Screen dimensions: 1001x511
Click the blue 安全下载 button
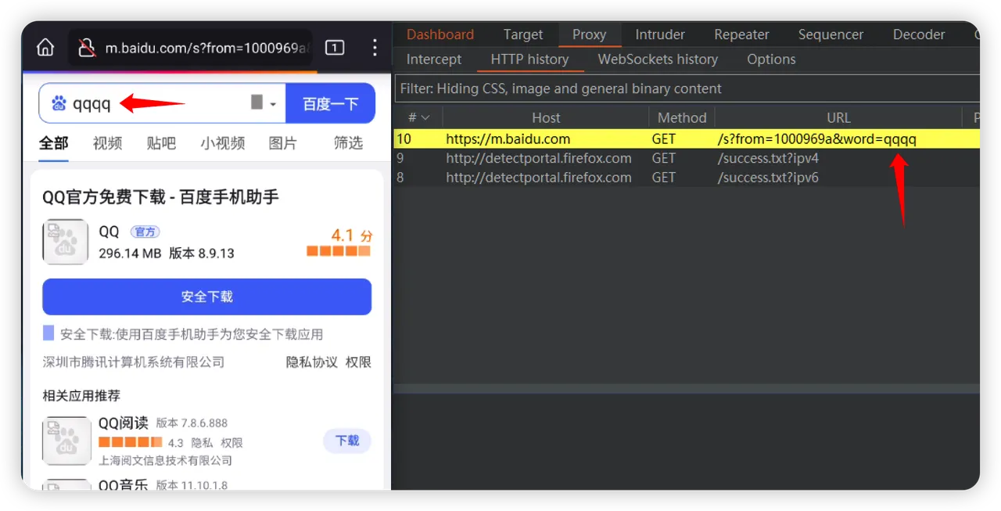click(x=206, y=297)
